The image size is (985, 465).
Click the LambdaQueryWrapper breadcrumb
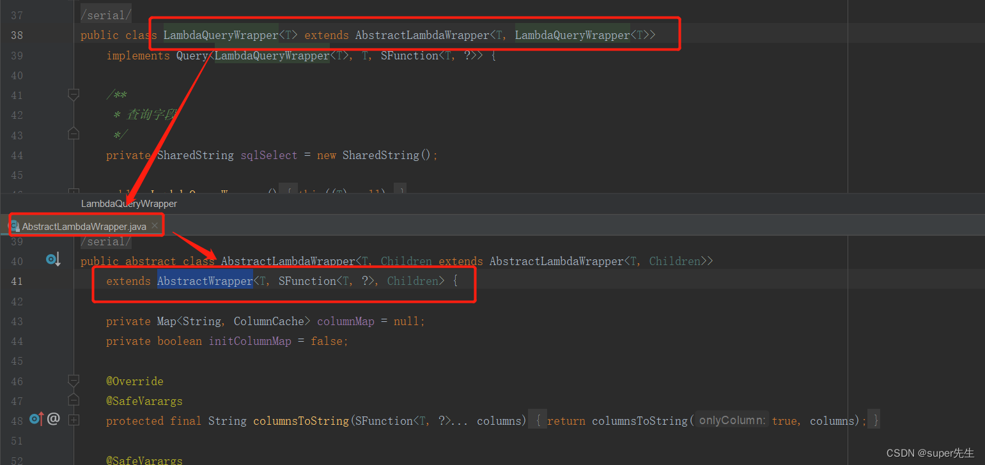129,204
